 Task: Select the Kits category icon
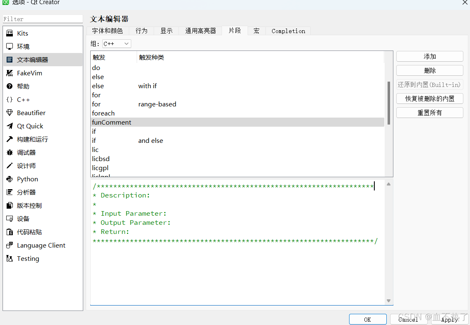click(x=10, y=33)
